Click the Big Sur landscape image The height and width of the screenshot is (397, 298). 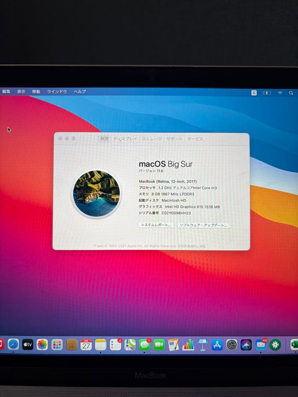point(96,193)
